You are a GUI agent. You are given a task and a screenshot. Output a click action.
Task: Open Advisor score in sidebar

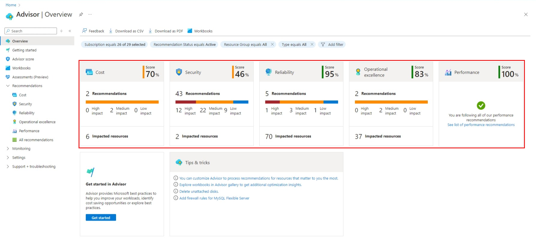[23, 59]
